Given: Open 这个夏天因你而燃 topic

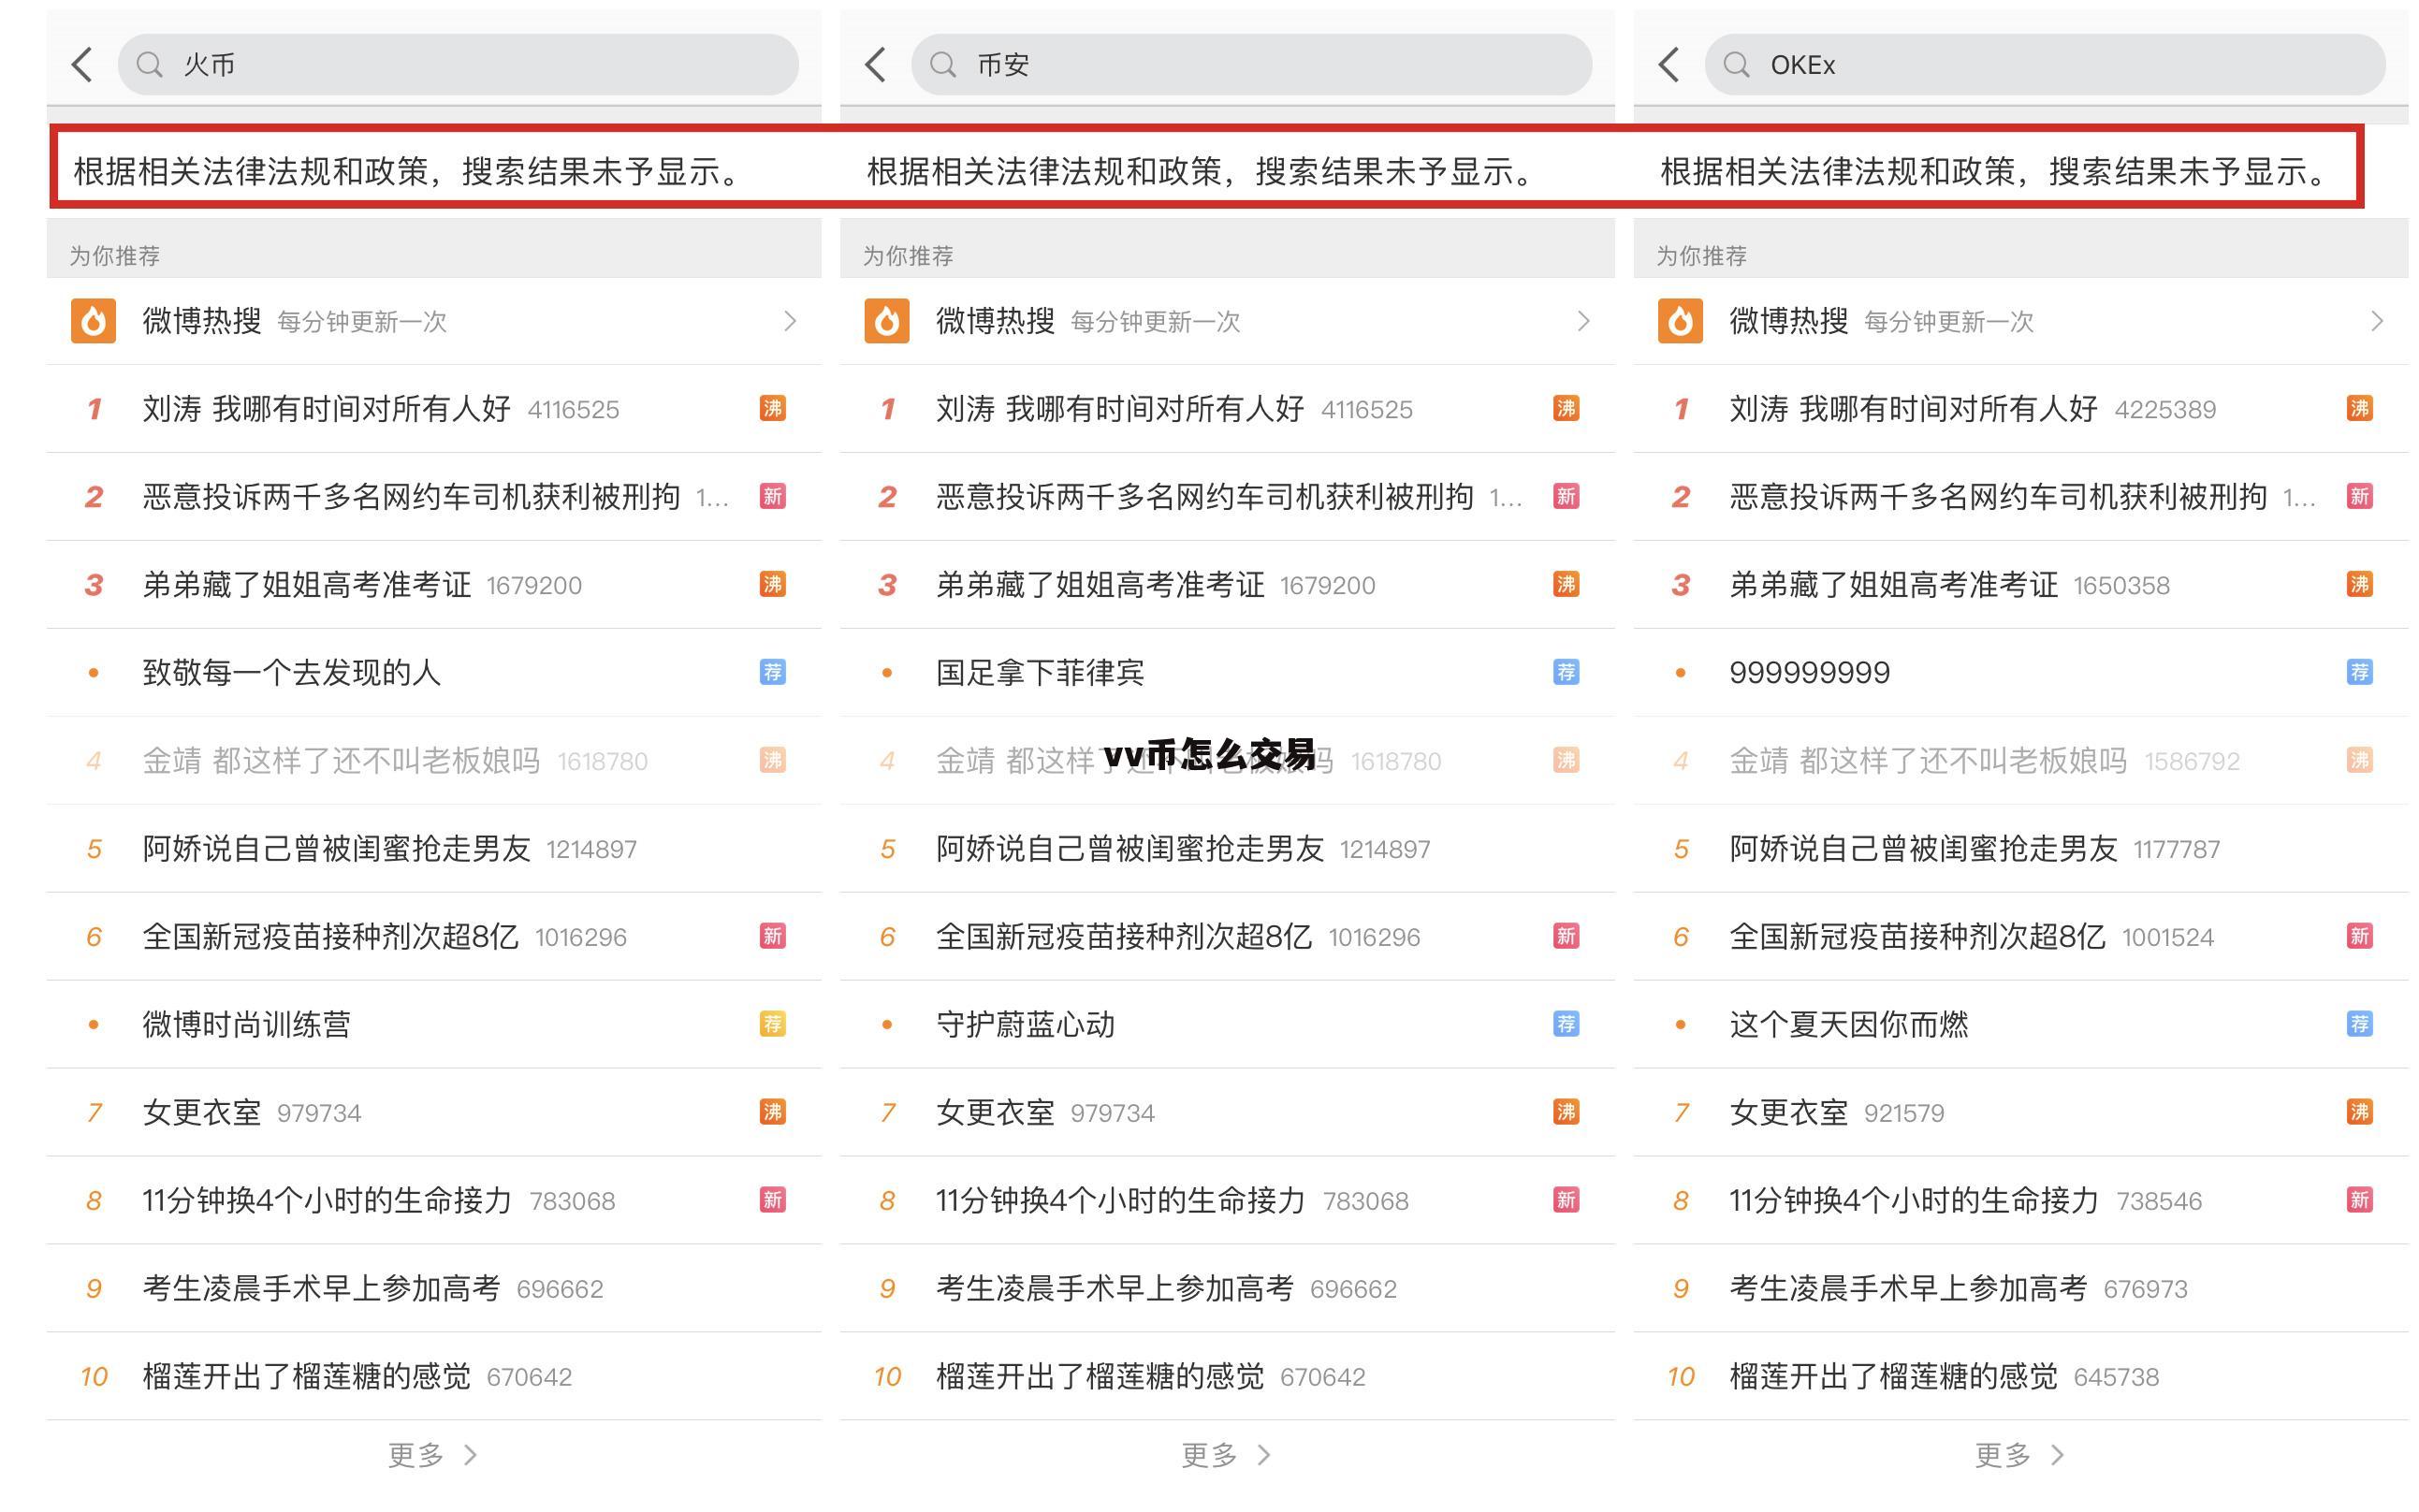Looking at the screenshot, I should (1849, 1025).
